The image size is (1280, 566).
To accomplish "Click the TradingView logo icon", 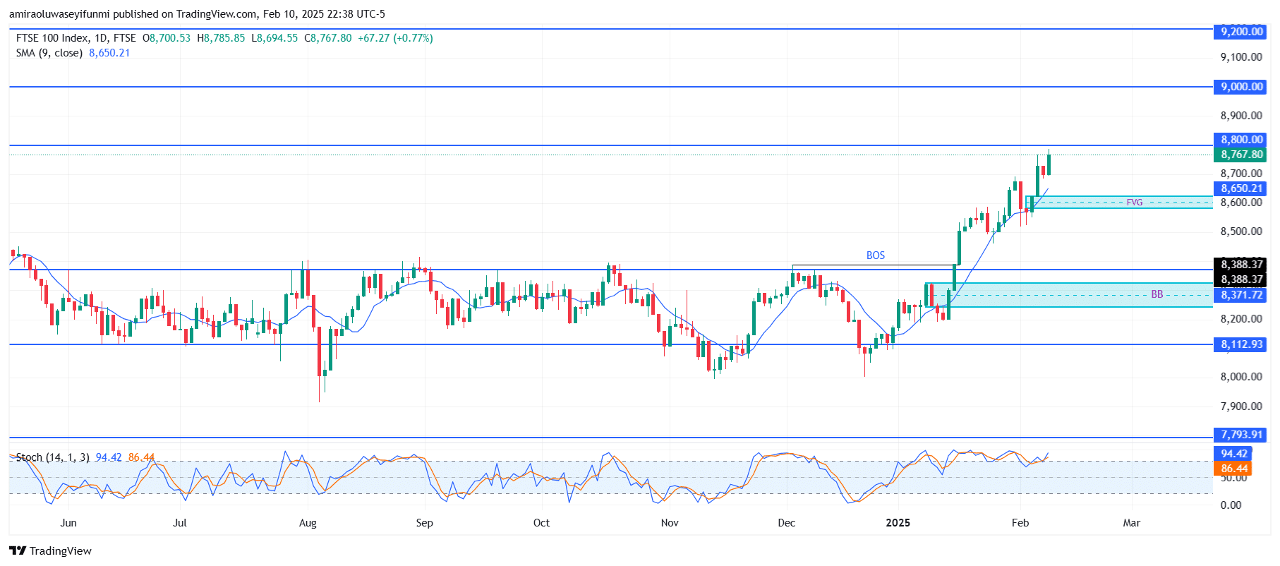I will (18, 551).
